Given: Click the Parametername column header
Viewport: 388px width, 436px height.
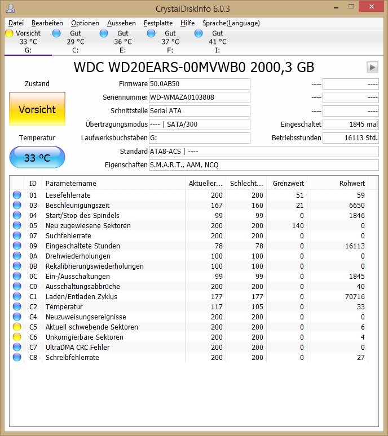Looking at the screenshot, I should (x=113, y=184).
